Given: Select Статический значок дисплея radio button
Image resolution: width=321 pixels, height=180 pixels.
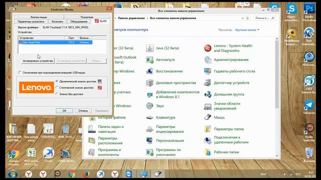Looking at the screenshot, I should [57, 87].
